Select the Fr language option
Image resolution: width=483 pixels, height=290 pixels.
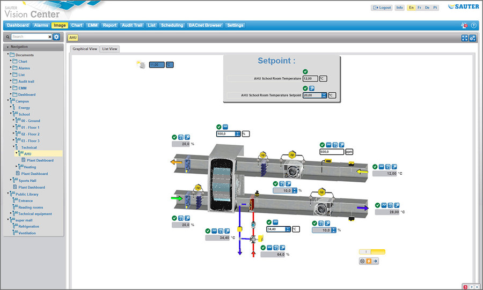(x=419, y=8)
